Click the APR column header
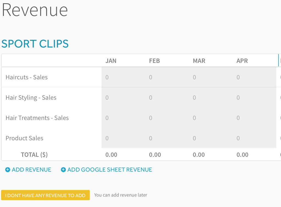Image resolution: width=281 pixels, height=207 pixels. pos(242,61)
